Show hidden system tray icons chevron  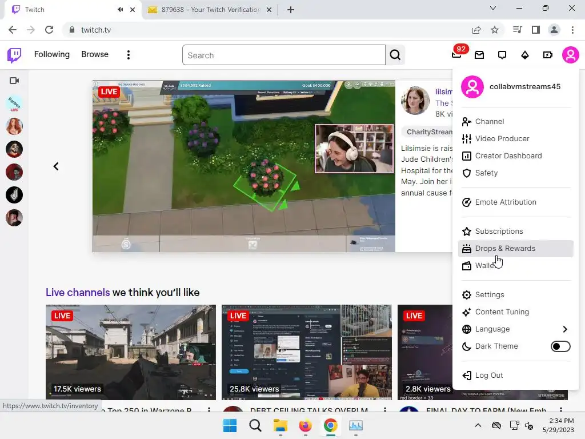click(478, 425)
